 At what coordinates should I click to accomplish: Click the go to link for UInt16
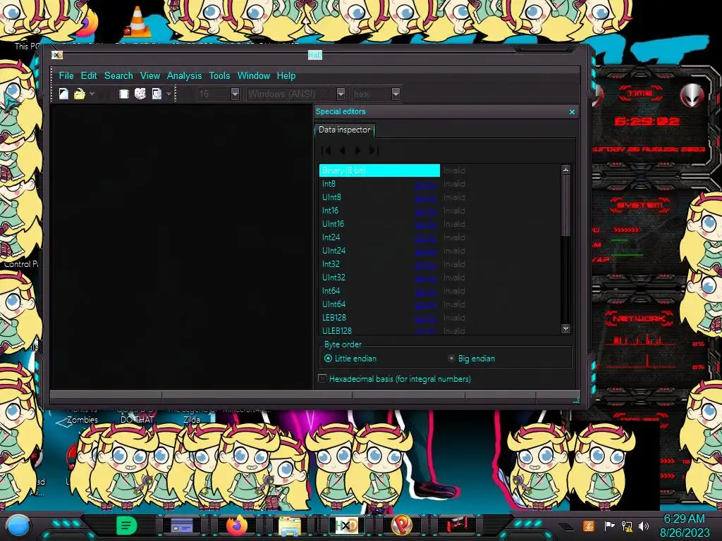425,225
